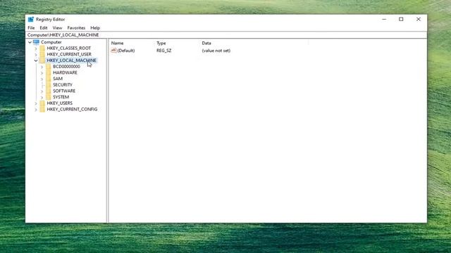Click the HKEY_CURRENT_CONFIG folder icon

click(42, 110)
